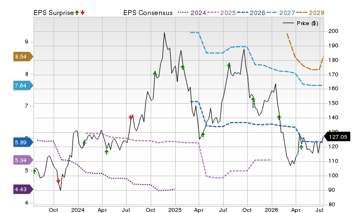Viewport: 357px width, 213px height.
Task: Click the EPS Surprise label
Action: 54,13
